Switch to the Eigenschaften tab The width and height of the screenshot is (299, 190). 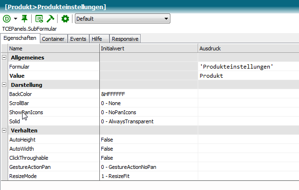coord(20,38)
